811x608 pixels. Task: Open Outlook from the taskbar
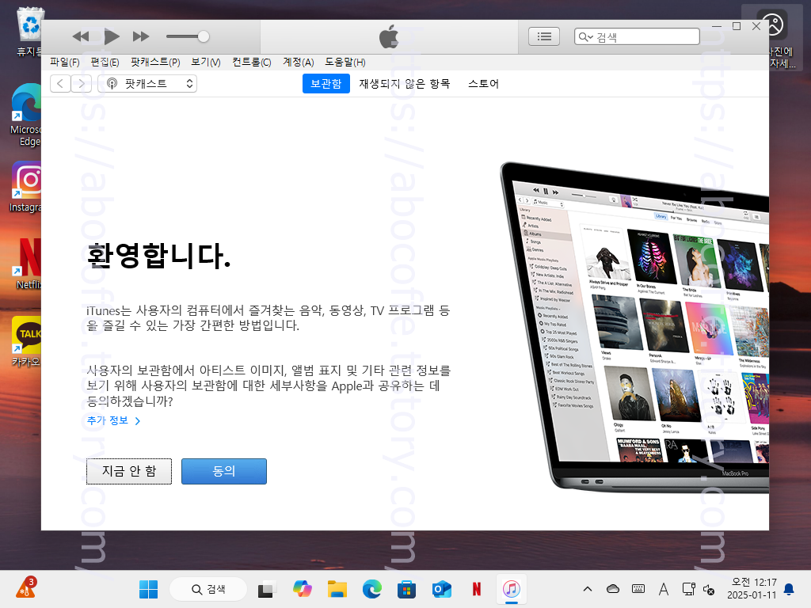tap(442, 589)
